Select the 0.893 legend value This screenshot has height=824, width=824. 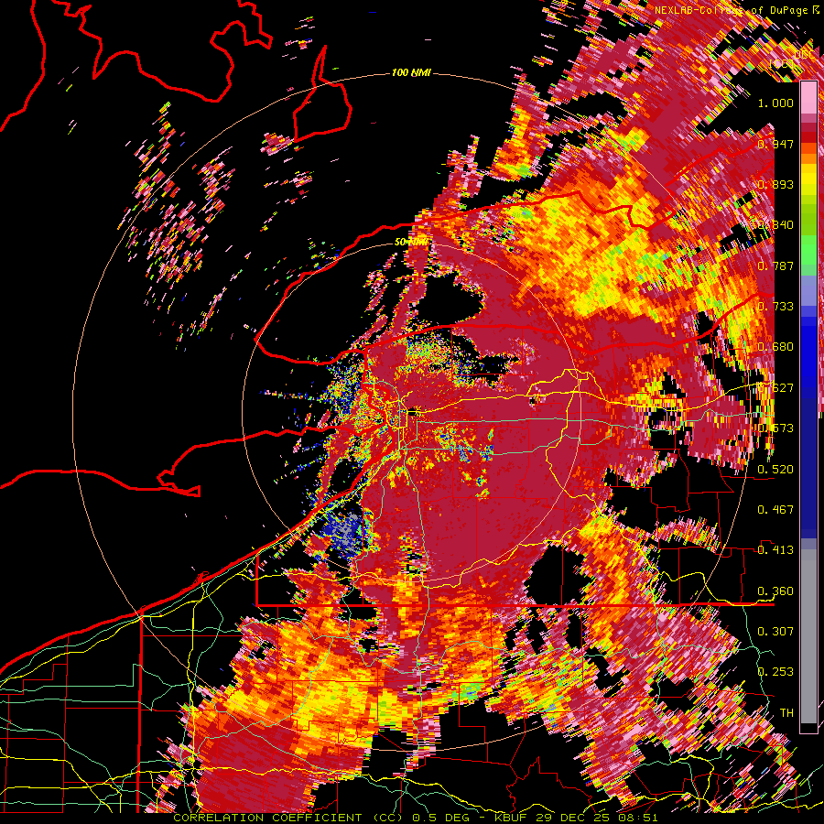pos(775,184)
